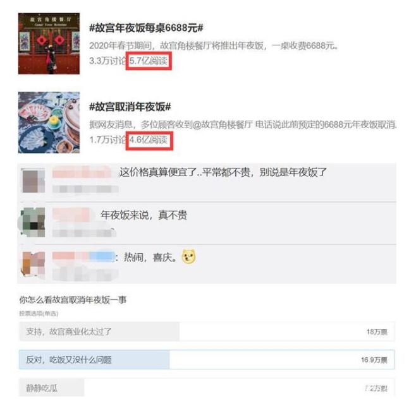Open the #故宫年夜饭每桌6688元# topic
Screen dimensions: 416x406
pyautogui.click(x=146, y=28)
